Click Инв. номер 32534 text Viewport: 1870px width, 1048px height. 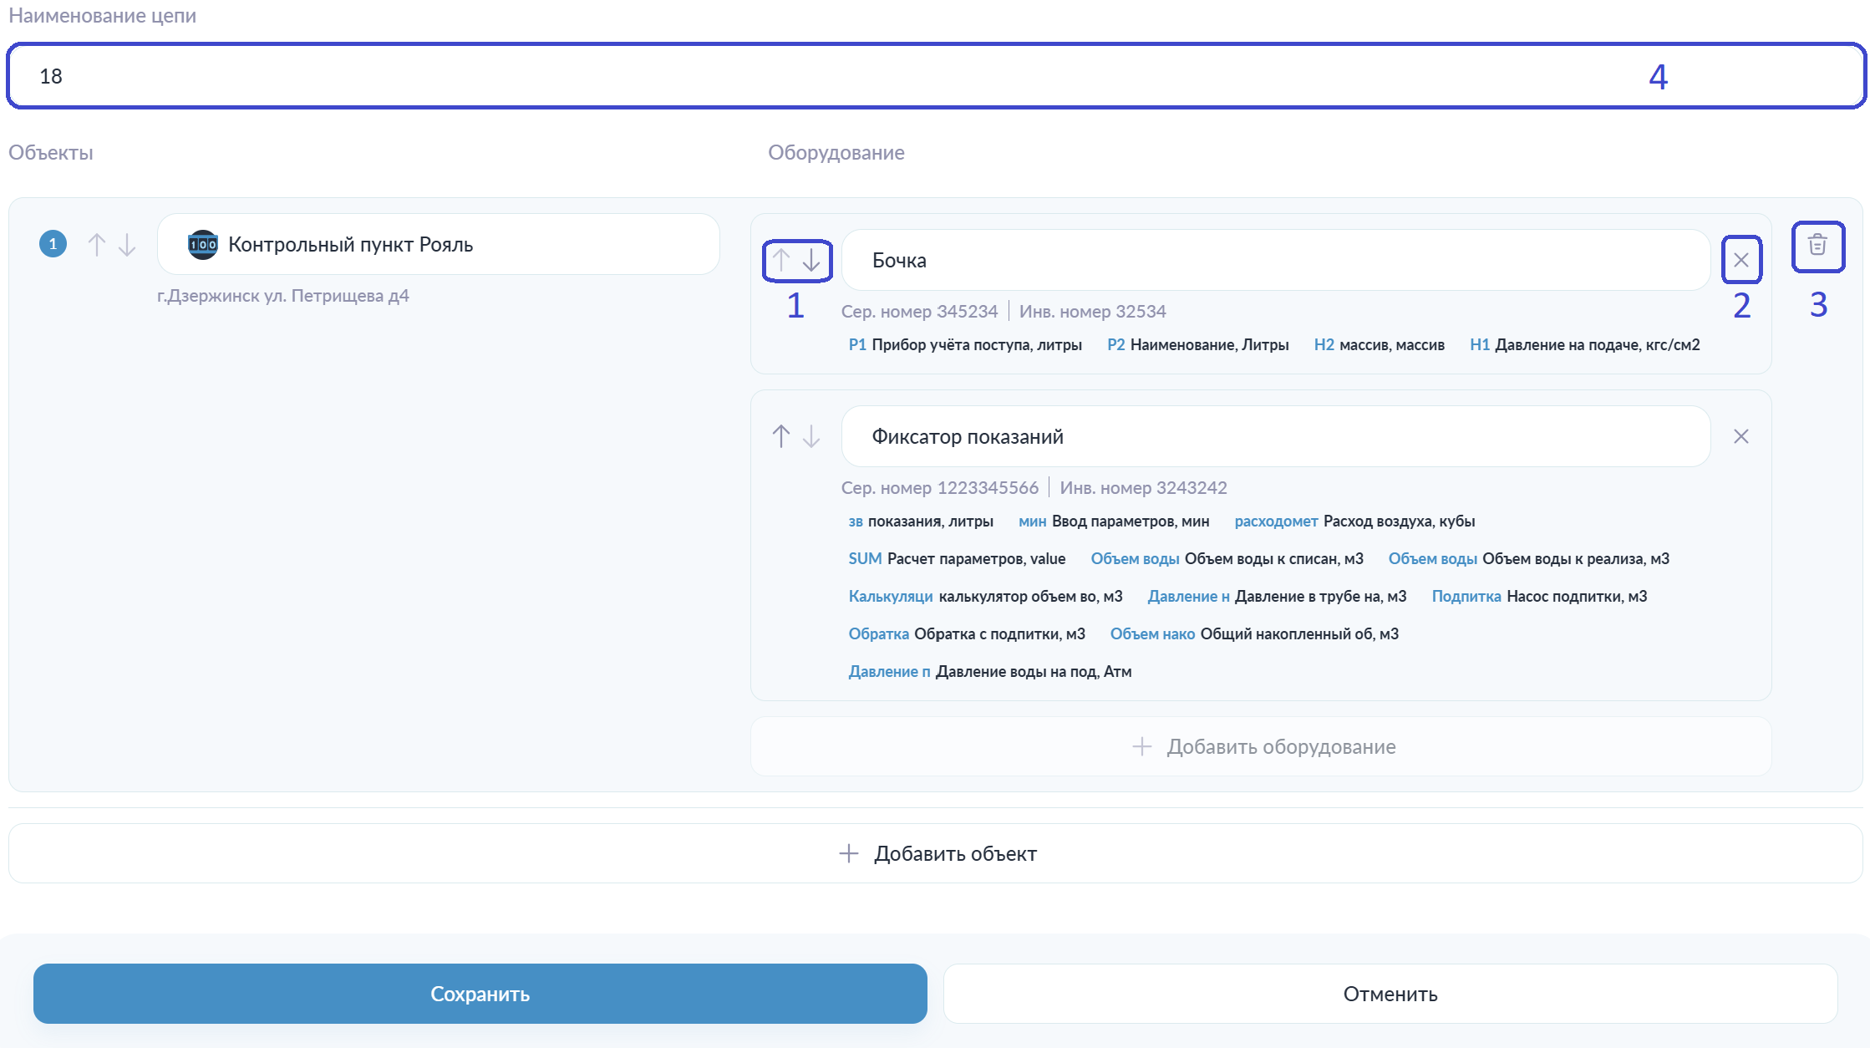(1092, 311)
